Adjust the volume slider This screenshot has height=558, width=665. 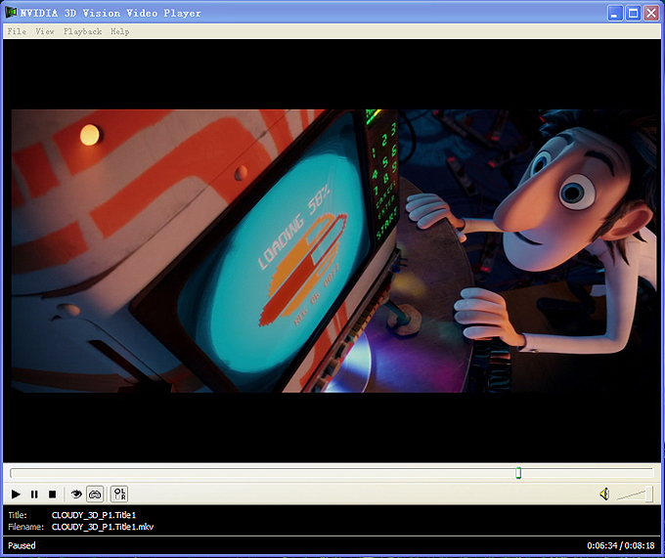[x=635, y=494]
